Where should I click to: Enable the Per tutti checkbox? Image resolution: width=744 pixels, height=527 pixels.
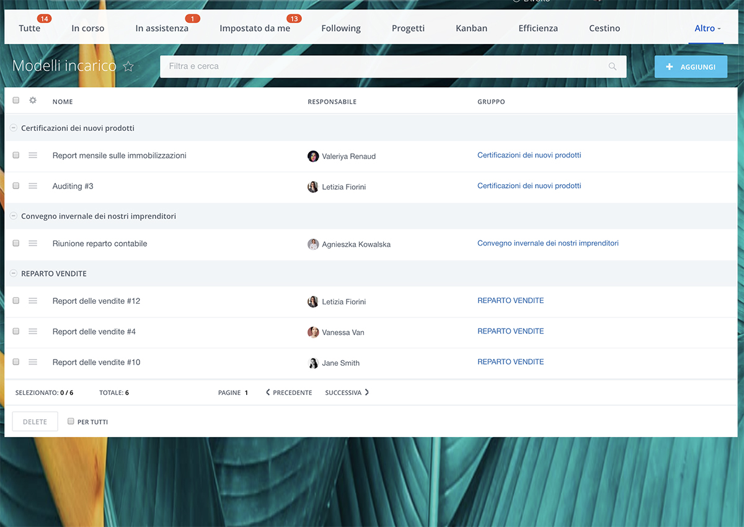click(x=71, y=421)
